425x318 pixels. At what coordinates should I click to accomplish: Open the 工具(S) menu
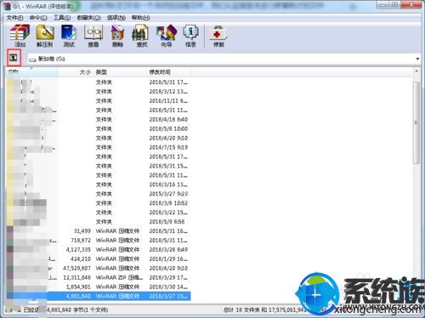click(x=62, y=18)
